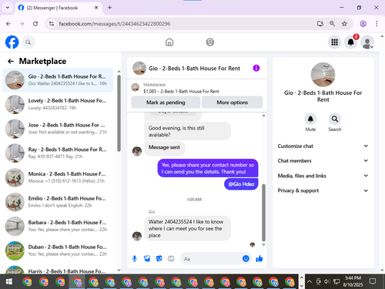
Task: Click large listing thumbnail in right panel
Action: pos(323,75)
